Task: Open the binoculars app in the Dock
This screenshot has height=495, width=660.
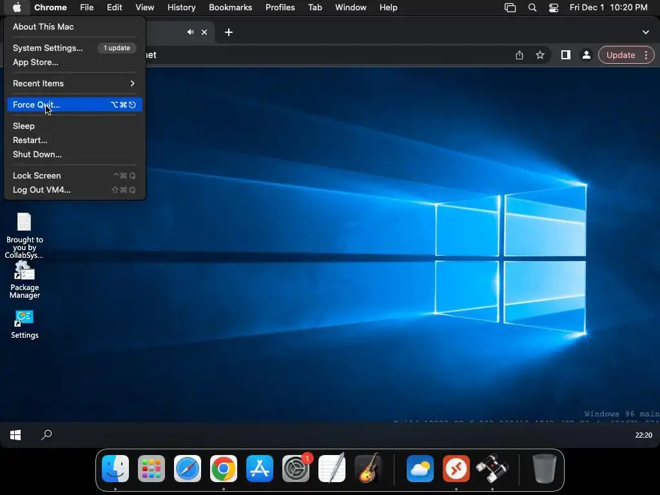Action: (x=492, y=469)
